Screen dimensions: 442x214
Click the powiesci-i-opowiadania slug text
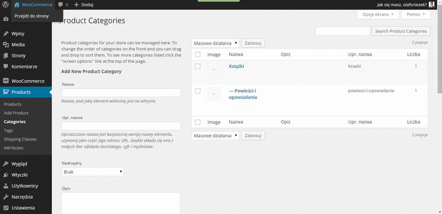pyautogui.click(x=371, y=90)
